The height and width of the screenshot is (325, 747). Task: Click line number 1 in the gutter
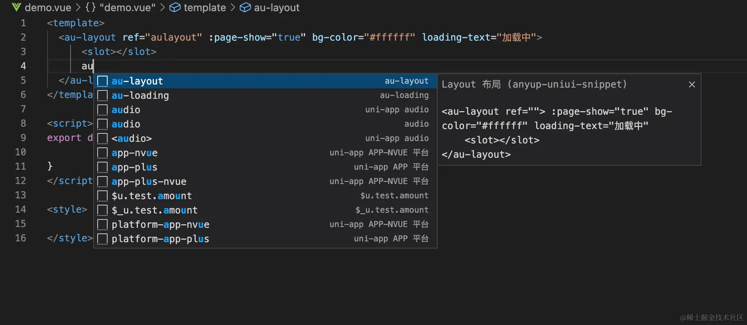[x=23, y=23]
